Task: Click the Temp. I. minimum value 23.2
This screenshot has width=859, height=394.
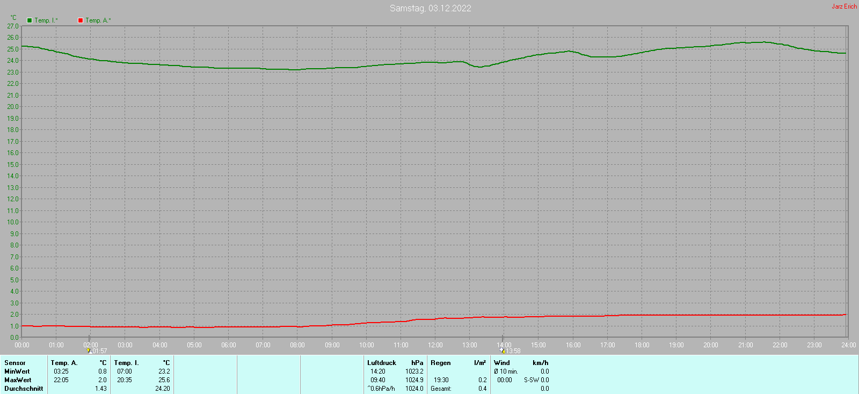Action: (x=164, y=371)
